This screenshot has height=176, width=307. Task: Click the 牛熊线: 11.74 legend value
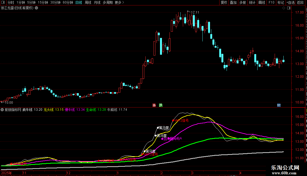pos(117,110)
